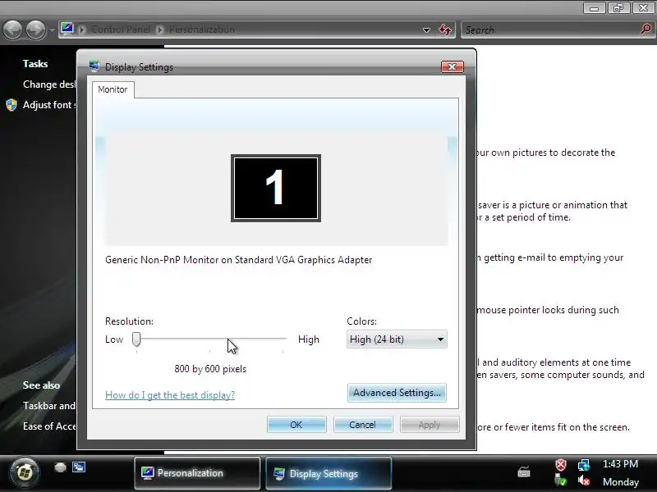The width and height of the screenshot is (657, 492).
Task: Click the keyboard icon in system tray
Action: coord(524,471)
